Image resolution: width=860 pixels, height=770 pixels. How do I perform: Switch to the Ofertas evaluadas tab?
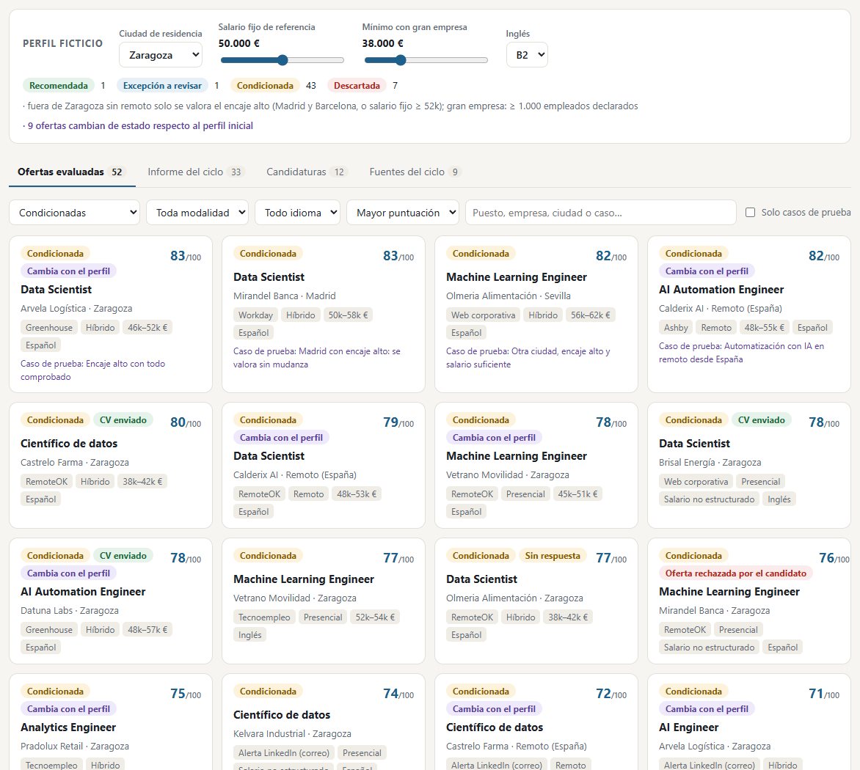tap(72, 172)
